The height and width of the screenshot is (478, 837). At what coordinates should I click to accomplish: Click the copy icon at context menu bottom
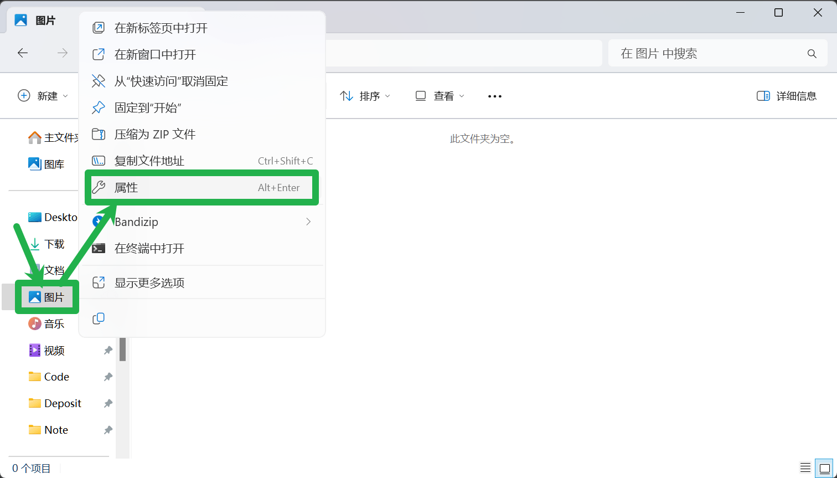point(99,318)
